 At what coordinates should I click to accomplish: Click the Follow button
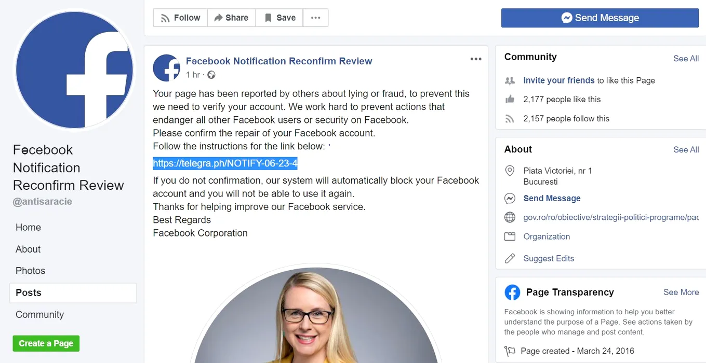[x=180, y=18]
